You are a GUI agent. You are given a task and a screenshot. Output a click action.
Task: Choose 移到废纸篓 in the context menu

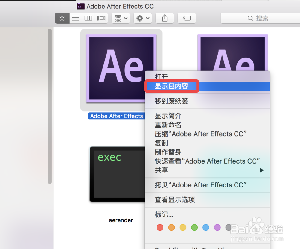(207, 101)
